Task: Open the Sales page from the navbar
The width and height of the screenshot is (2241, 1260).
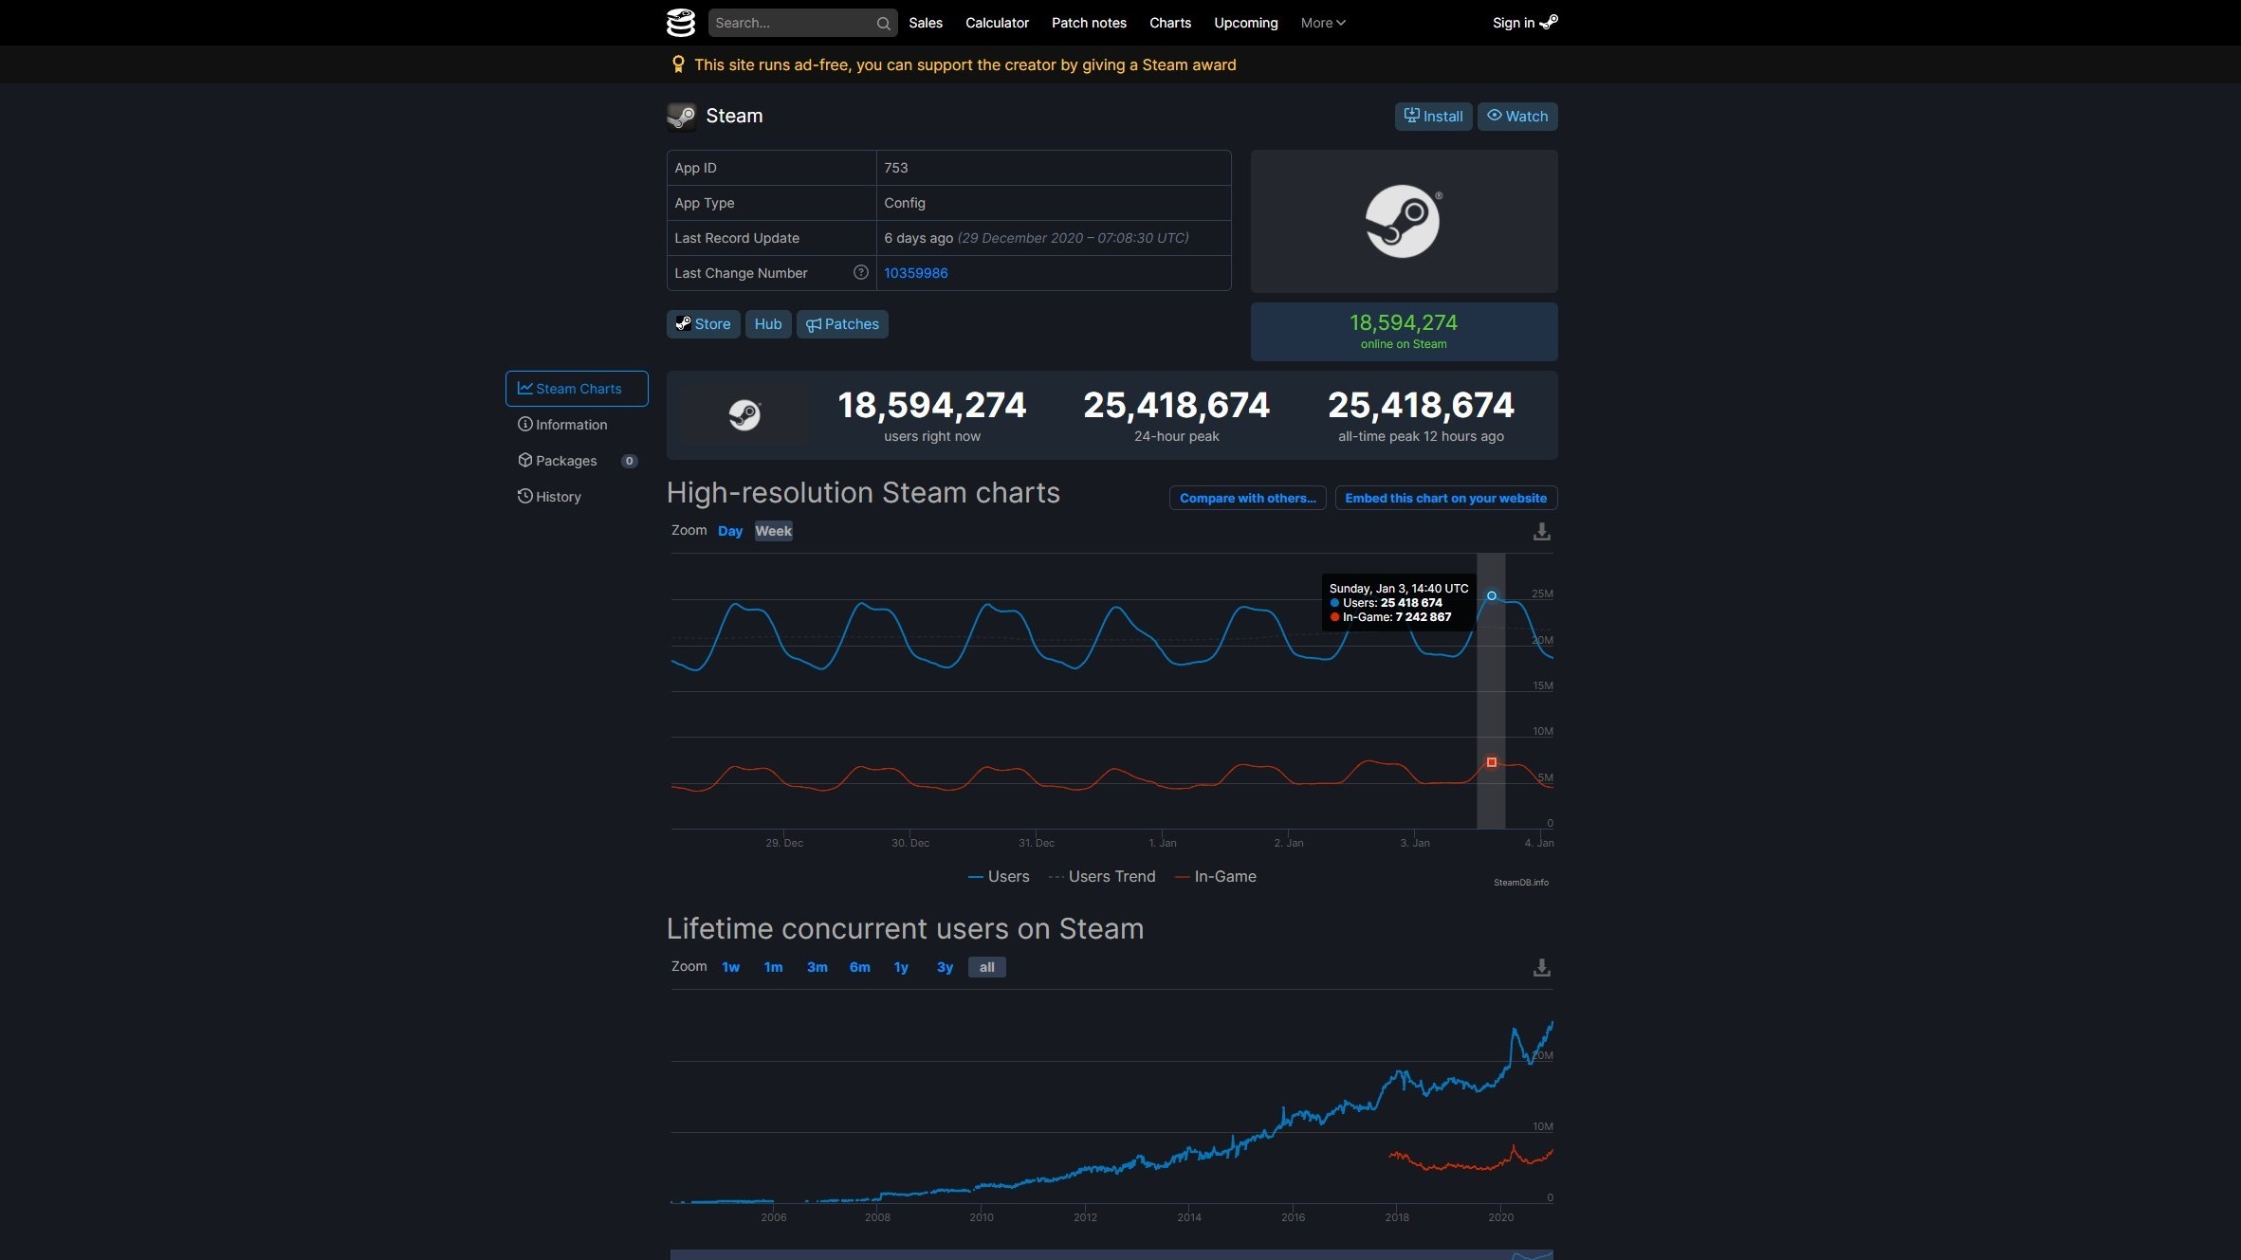Action: pyautogui.click(x=926, y=22)
